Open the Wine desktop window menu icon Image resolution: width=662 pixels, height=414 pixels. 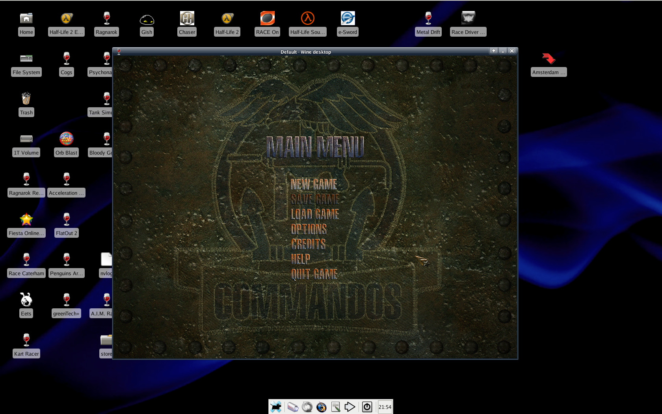coord(119,52)
